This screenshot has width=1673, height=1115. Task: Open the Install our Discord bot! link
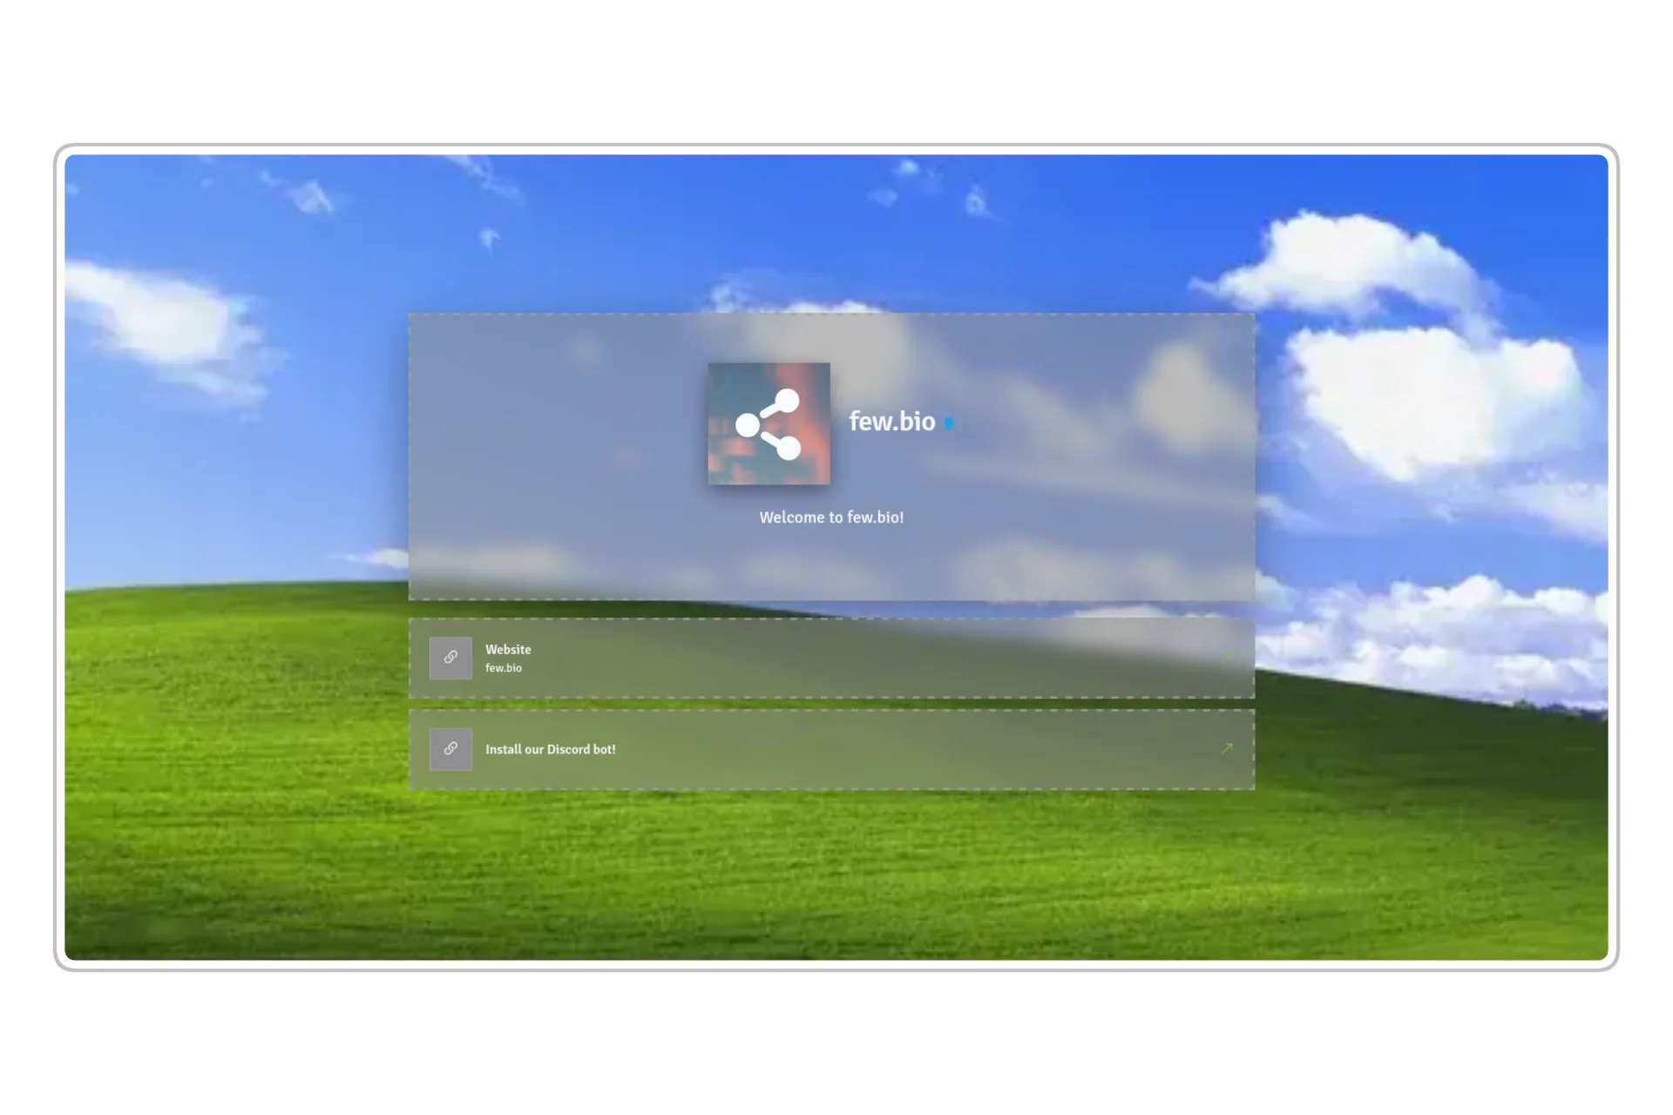[551, 749]
